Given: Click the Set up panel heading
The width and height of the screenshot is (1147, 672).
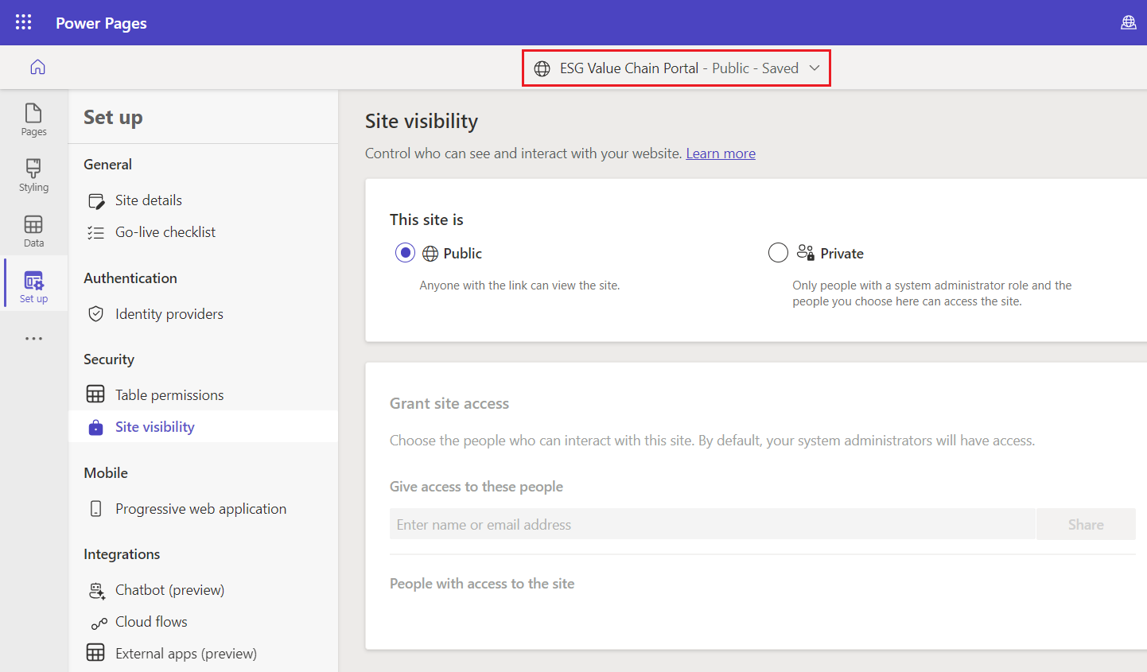Looking at the screenshot, I should coord(113,118).
